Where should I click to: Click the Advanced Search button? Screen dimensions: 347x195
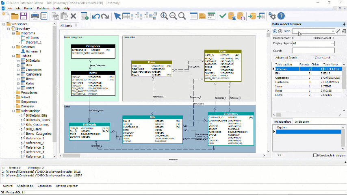point(286,58)
